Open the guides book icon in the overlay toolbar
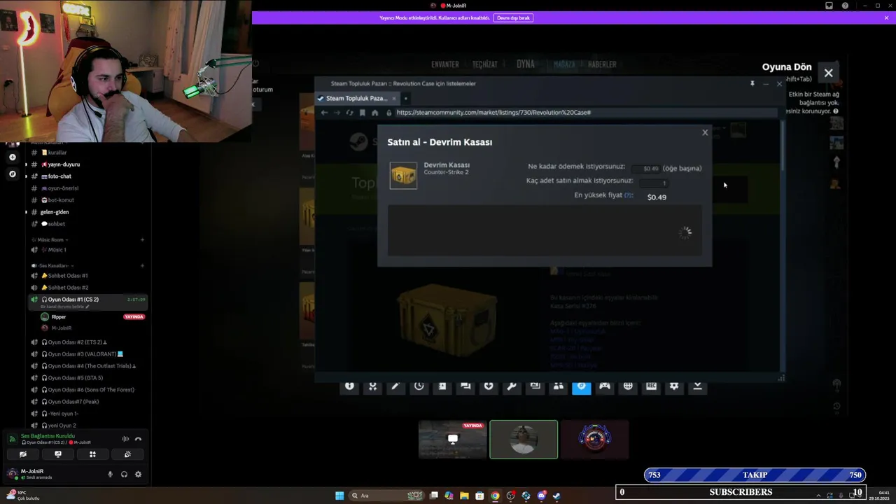 [x=442, y=386]
